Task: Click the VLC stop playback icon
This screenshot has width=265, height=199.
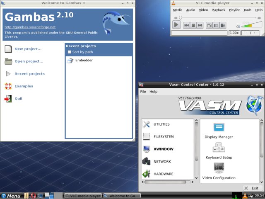Action: [x=193, y=25]
